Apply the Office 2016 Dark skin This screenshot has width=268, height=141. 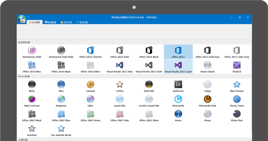coord(120,52)
